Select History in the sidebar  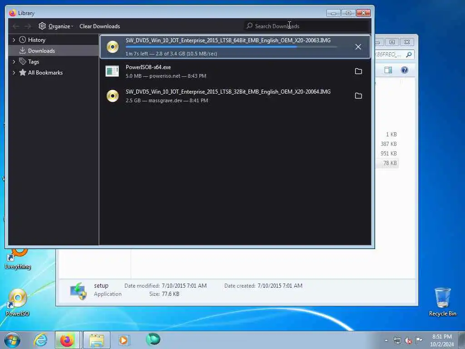click(36, 40)
